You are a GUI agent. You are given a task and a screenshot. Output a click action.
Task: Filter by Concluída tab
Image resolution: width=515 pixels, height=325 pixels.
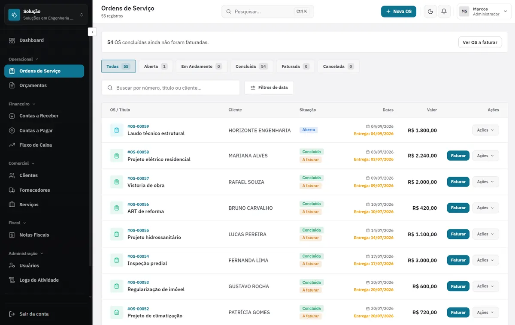[x=251, y=66]
